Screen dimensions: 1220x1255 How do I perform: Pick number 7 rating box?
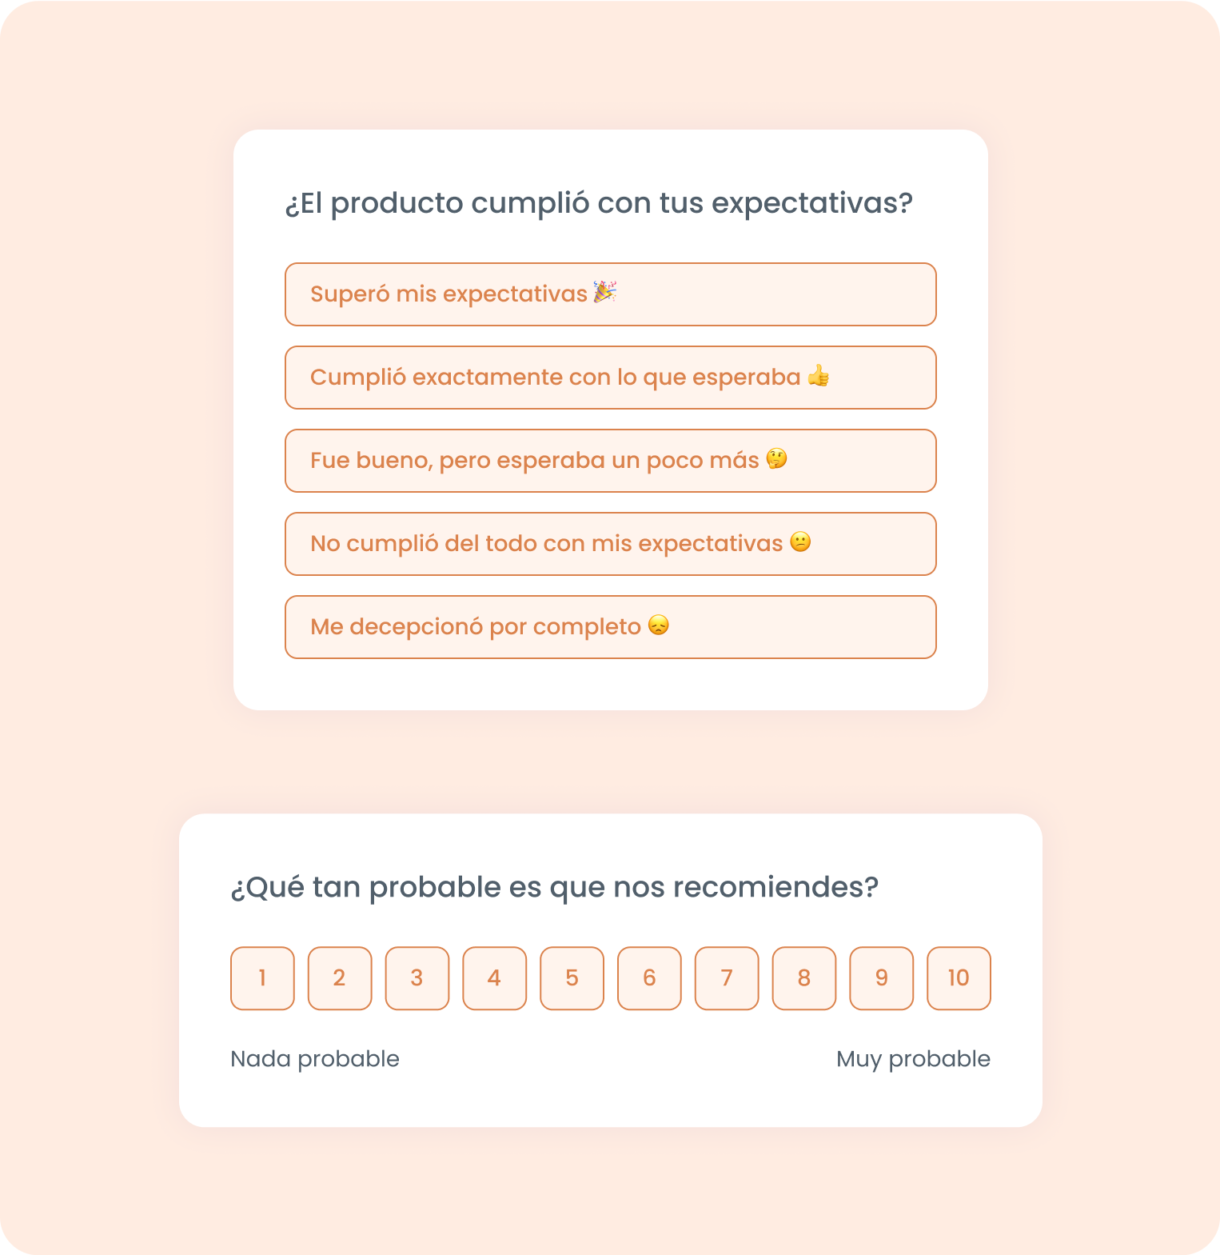click(727, 978)
